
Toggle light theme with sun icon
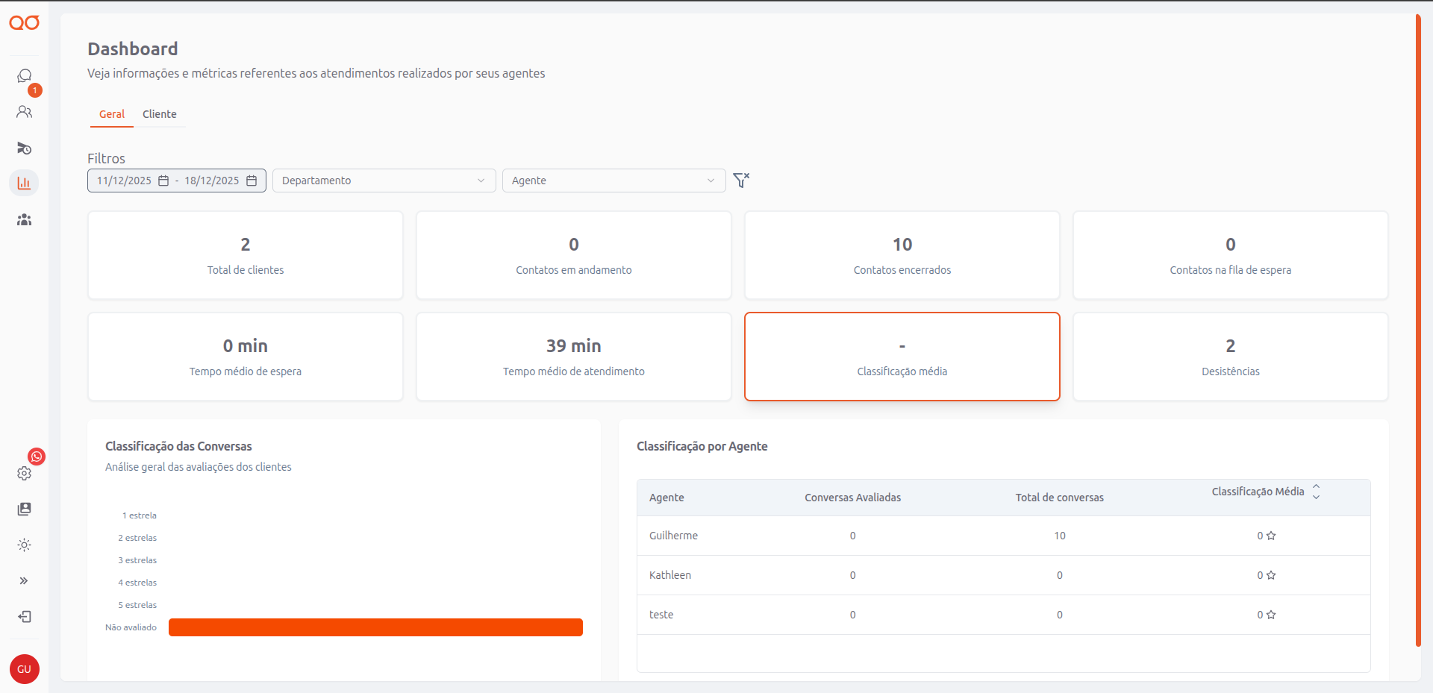[25, 545]
